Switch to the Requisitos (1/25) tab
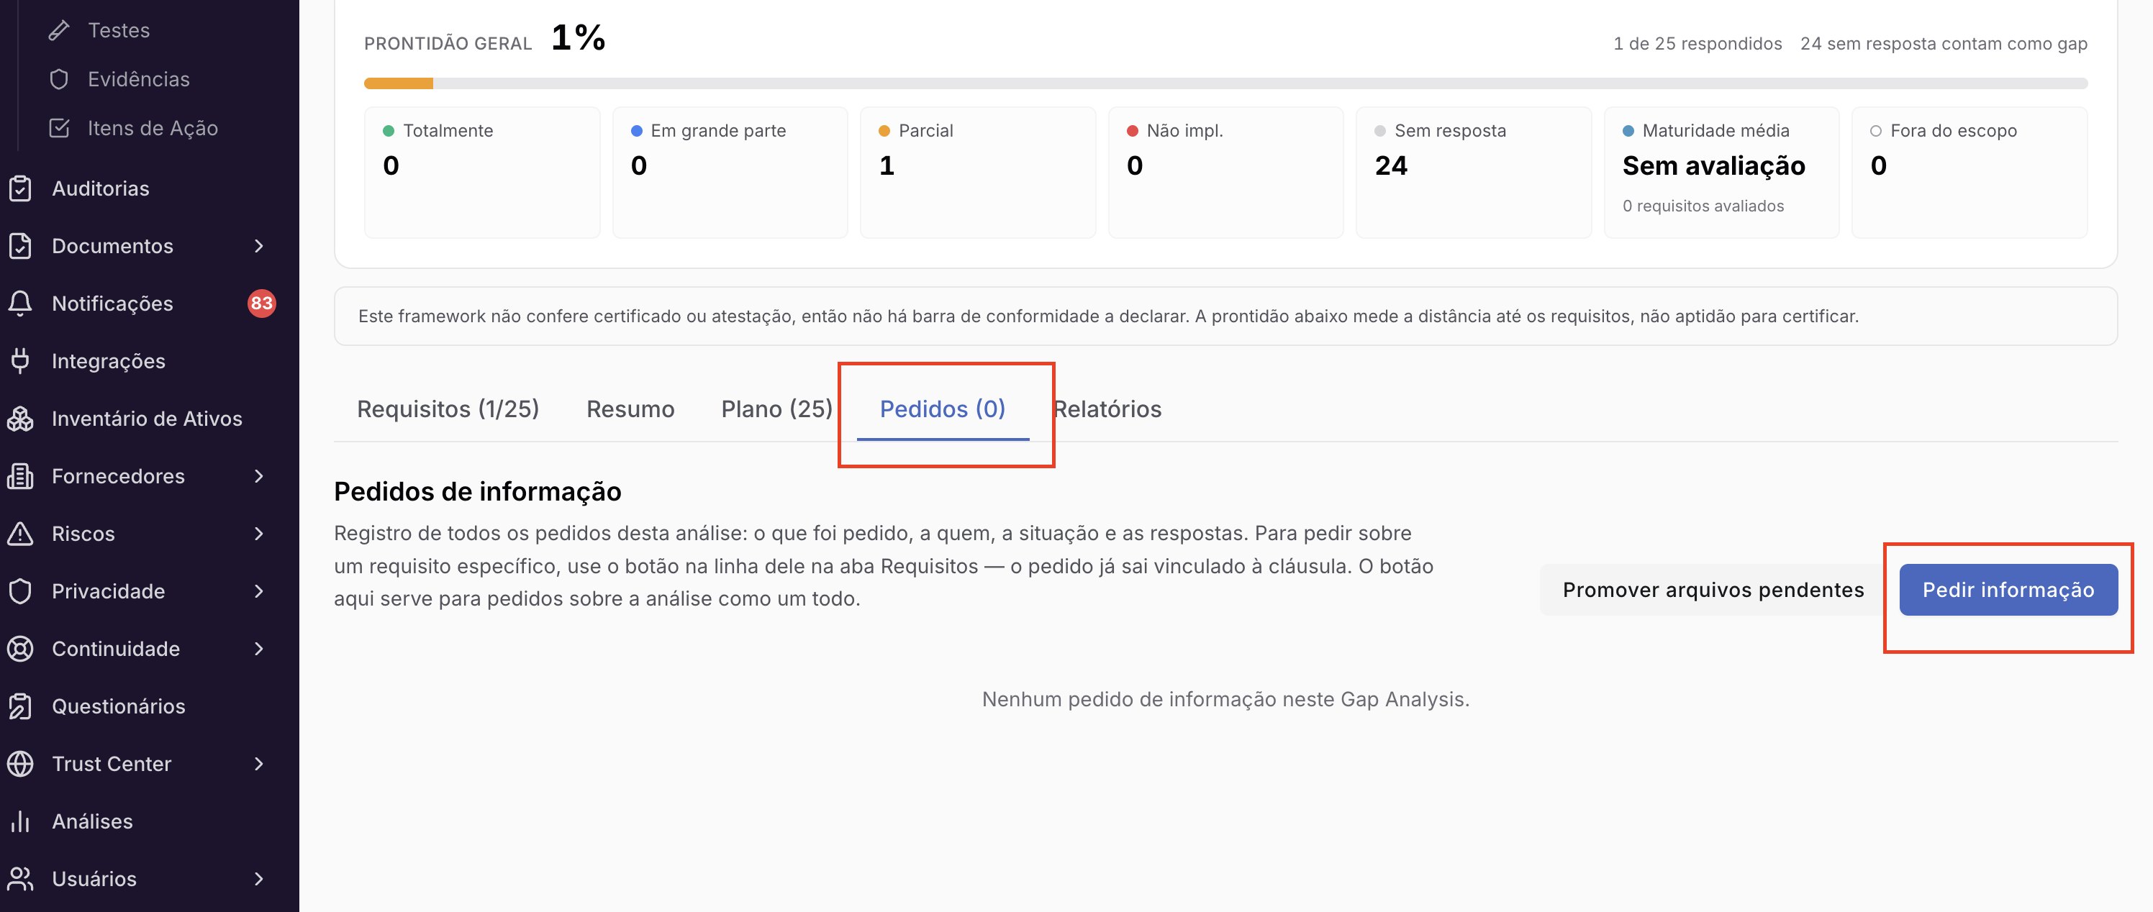Viewport: 2153px width, 912px height. [448, 409]
